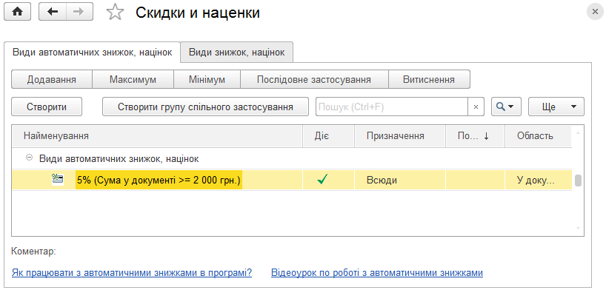This screenshot has width=606, height=290.
Task: Select the Послідовне застосування mode
Action: [x=314, y=80]
